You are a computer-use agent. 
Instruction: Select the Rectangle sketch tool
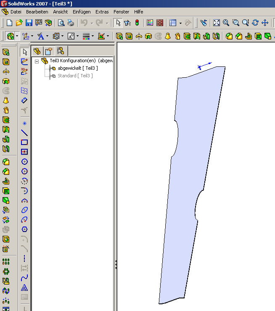24,142
